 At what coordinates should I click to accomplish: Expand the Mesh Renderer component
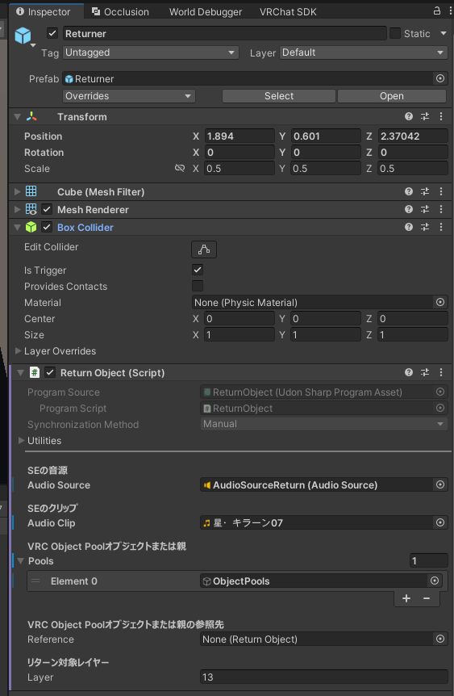pyautogui.click(x=17, y=209)
